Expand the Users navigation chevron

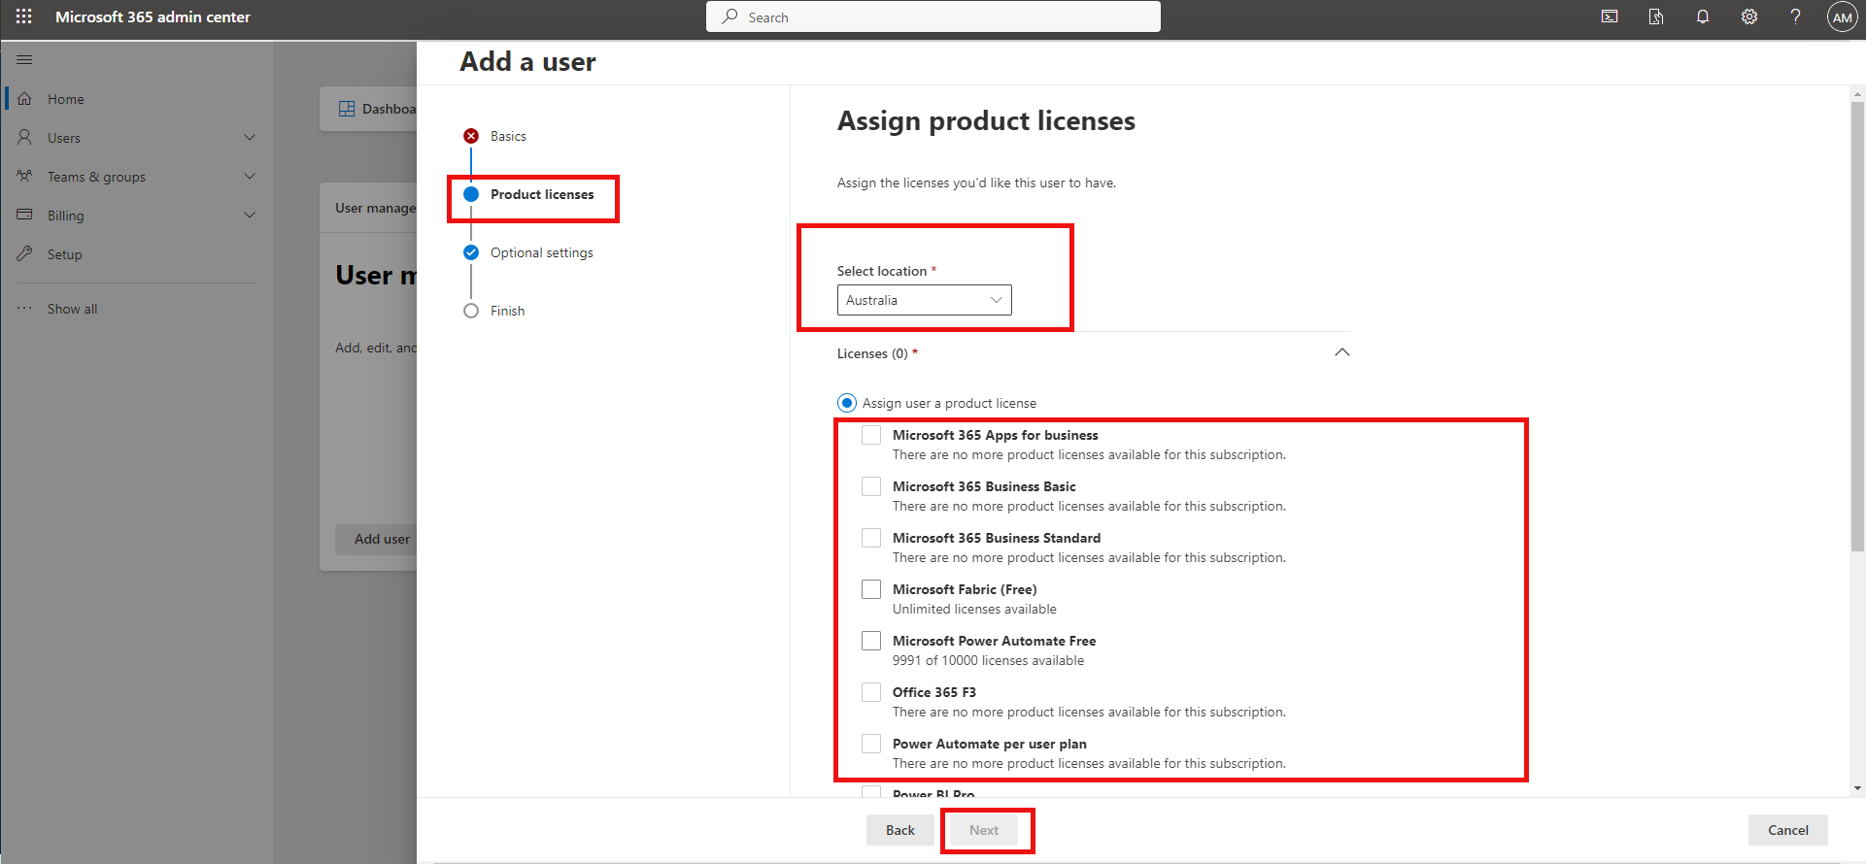pos(250,138)
